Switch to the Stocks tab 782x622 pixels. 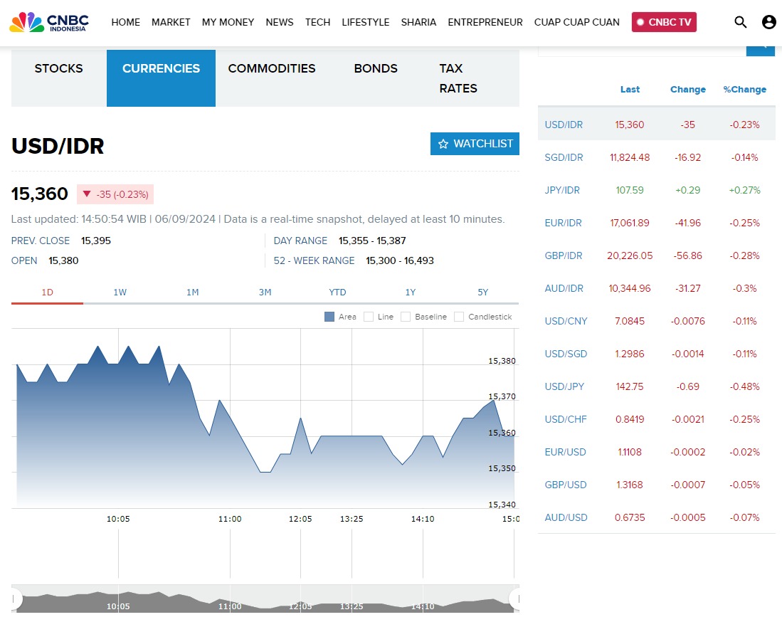58,69
